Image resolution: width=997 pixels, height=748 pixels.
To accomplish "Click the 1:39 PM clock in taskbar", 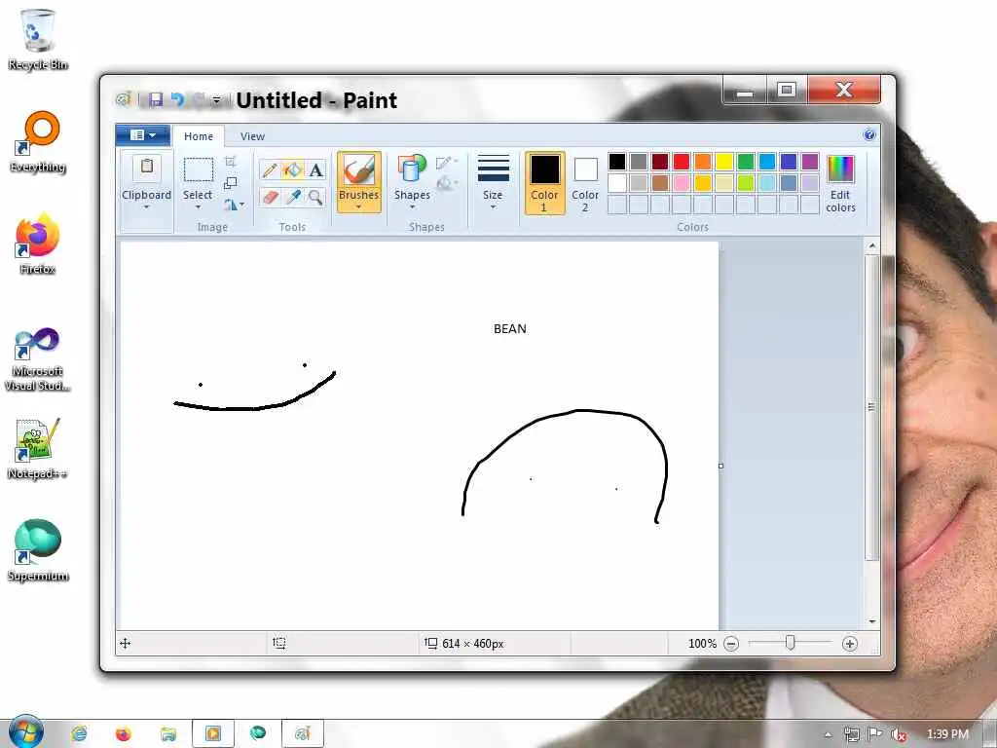I will [x=947, y=734].
